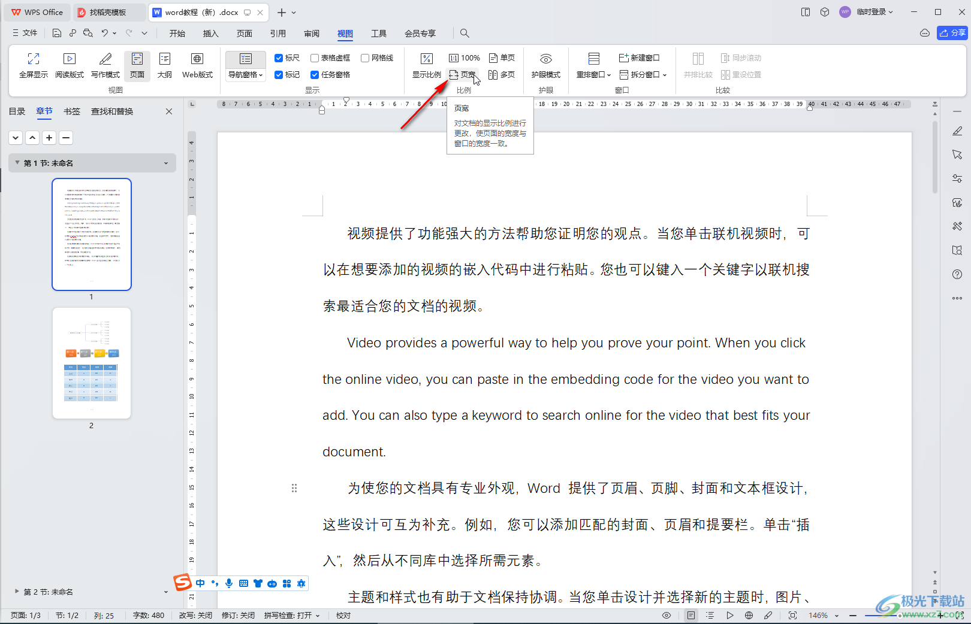Switch to Outline view
971x624 pixels.
pyautogui.click(x=165, y=65)
